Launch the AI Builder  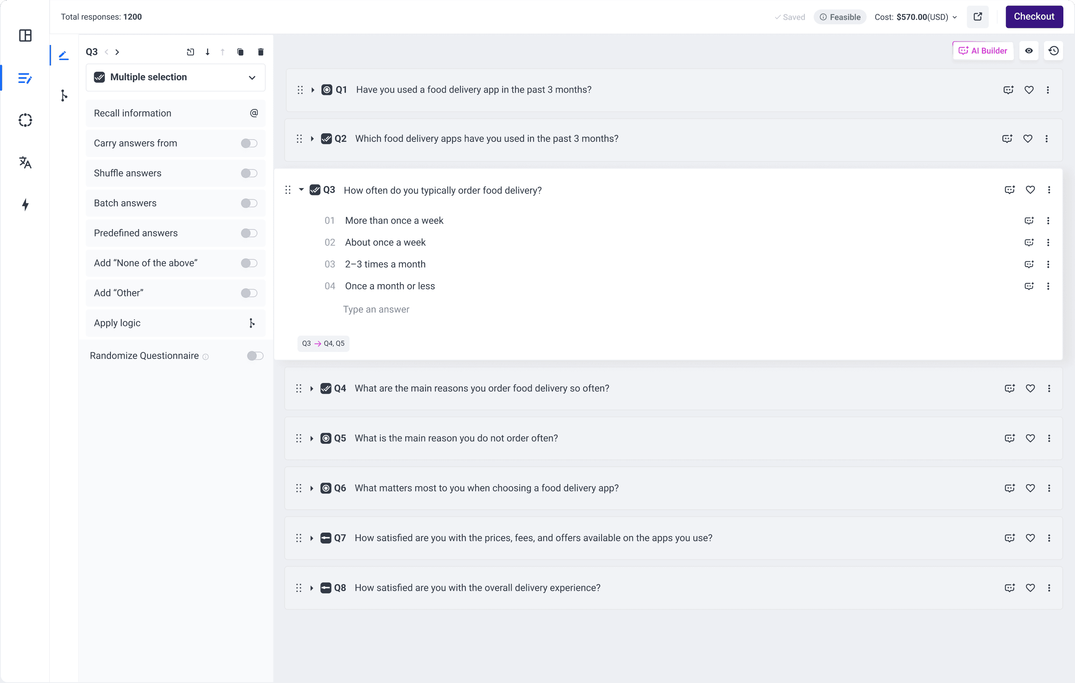[x=983, y=50]
